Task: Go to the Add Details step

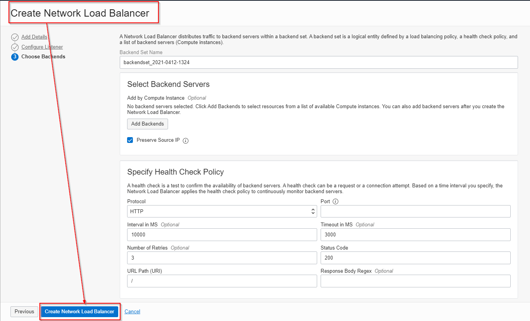Action: coord(34,37)
